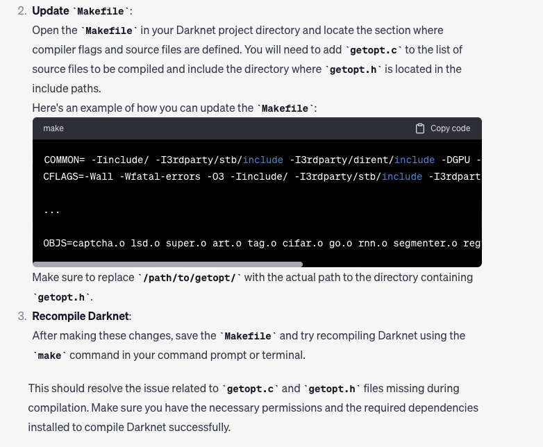The width and height of the screenshot is (543, 447).
Task: Click the list number 3 marker
Action: 22,316
